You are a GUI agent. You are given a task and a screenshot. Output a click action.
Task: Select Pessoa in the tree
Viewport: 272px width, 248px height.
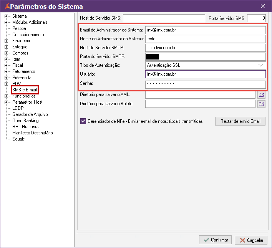[x=19, y=28]
